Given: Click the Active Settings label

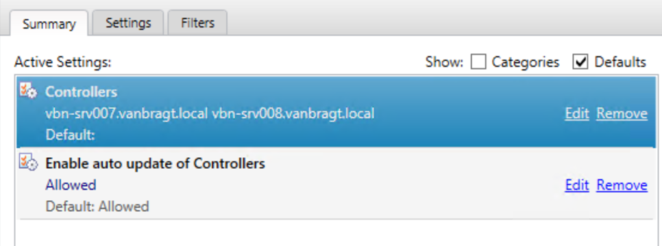Looking at the screenshot, I should [x=62, y=62].
